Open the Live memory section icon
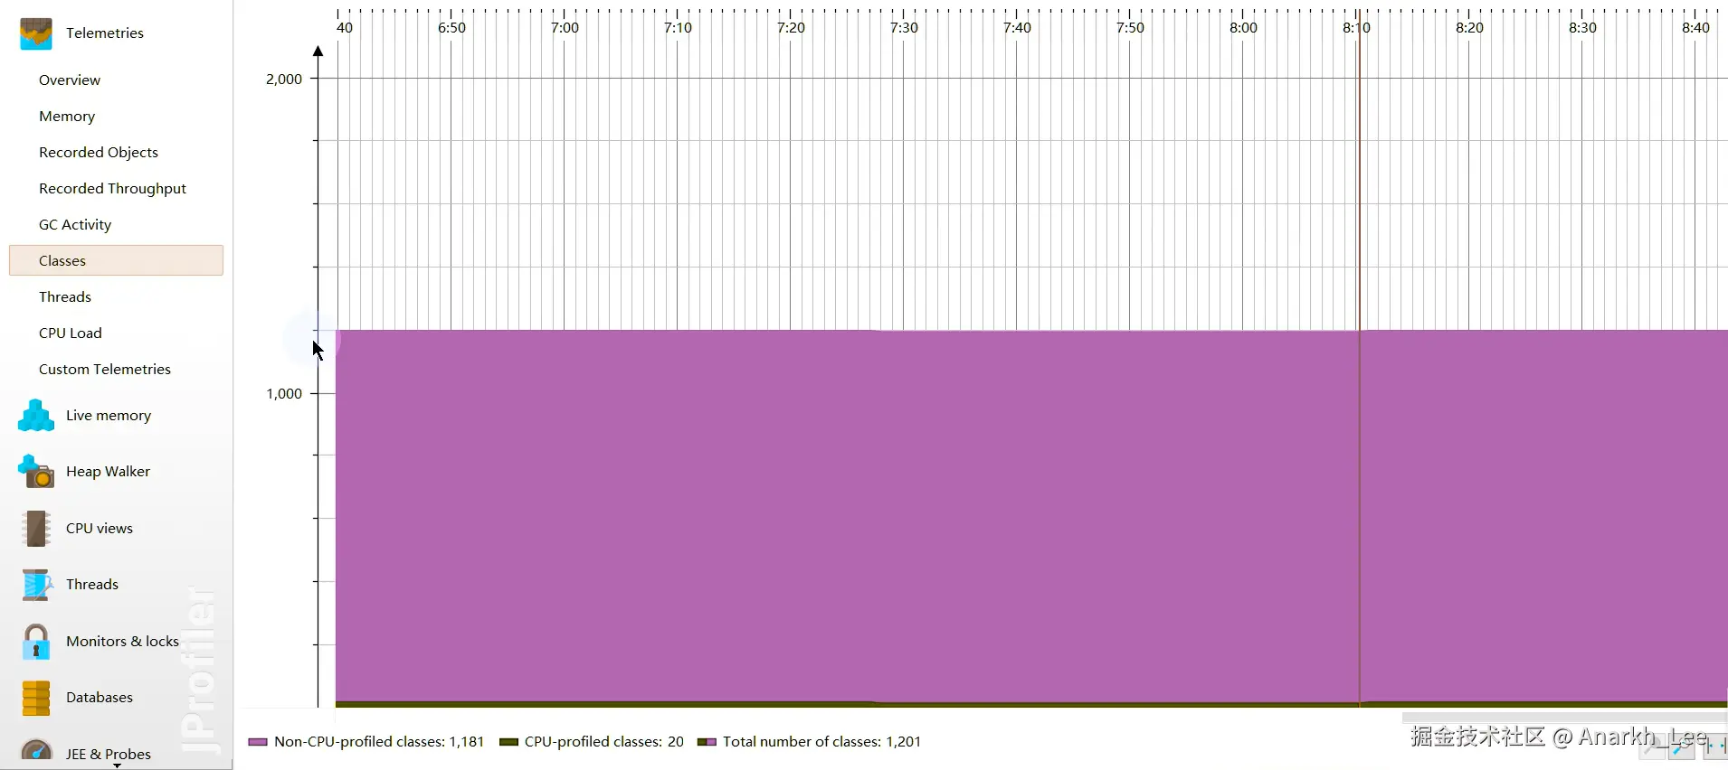 [x=36, y=415]
